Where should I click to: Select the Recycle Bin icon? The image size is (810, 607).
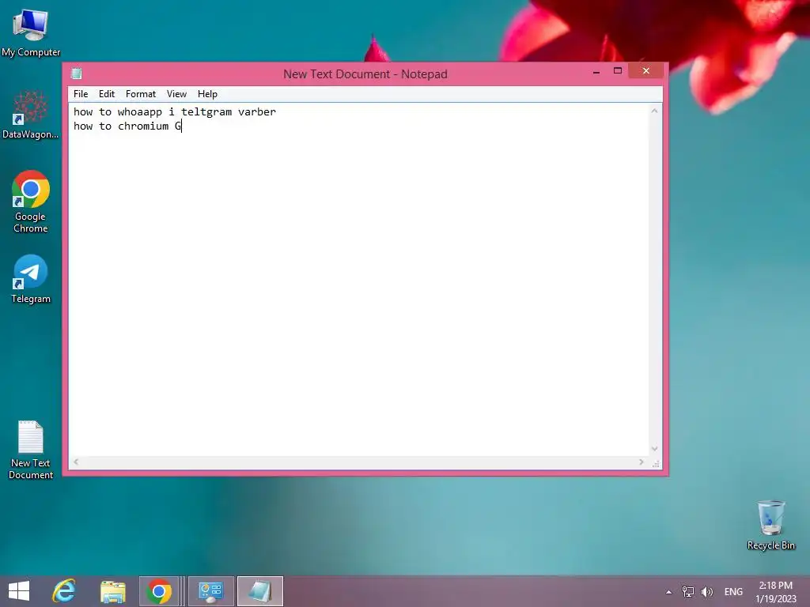770,525
